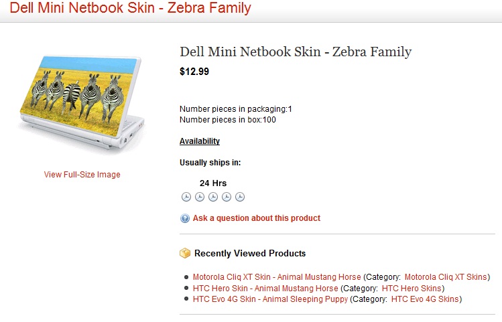This screenshot has height=322, width=502.
Task: Click the middle clock shipping icon
Action: point(213,197)
